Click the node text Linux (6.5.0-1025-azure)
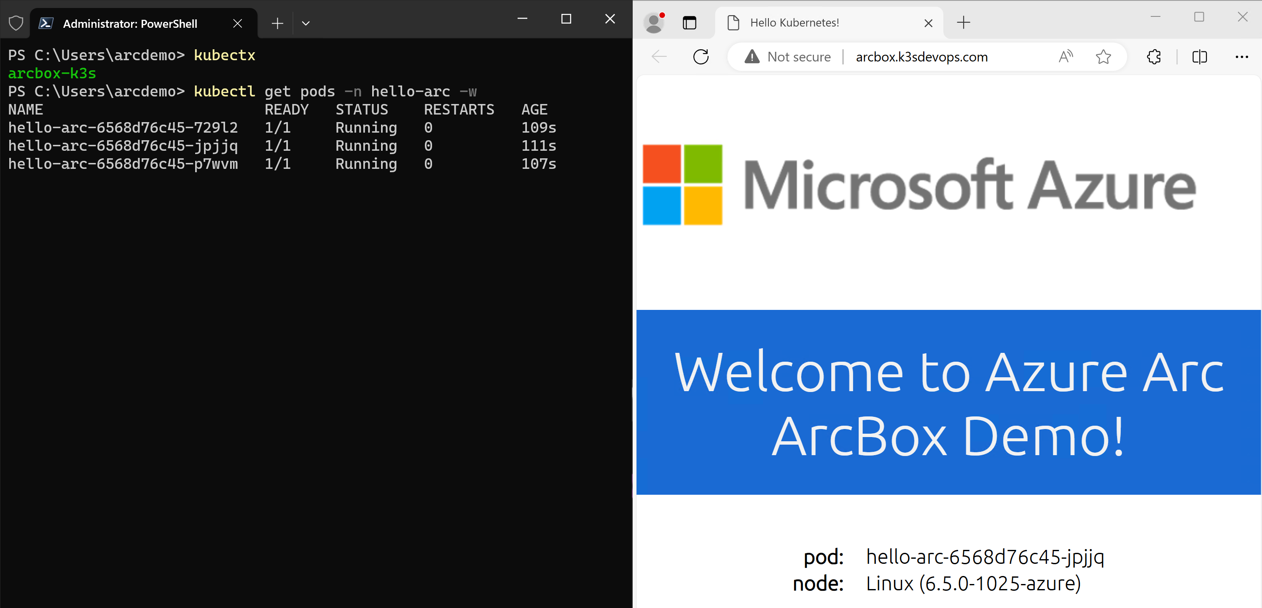Viewport: 1262px width, 608px height. pyautogui.click(x=973, y=584)
